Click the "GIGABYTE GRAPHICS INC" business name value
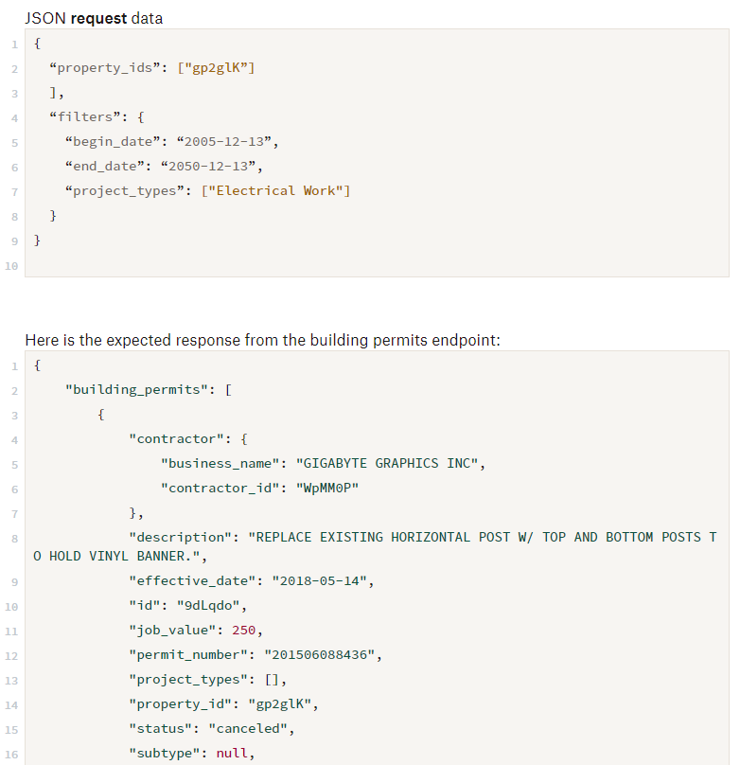The height and width of the screenshot is (765, 740). coord(391,463)
